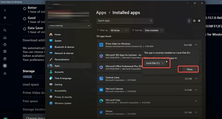This screenshot has height=119, width=222.
Task: Click the Mail and Calendar 11.4 MB text
Action: pyautogui.click(x=188, y=90)
